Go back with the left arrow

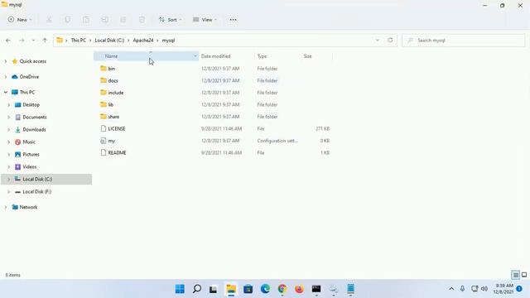(x=8, y=41)
